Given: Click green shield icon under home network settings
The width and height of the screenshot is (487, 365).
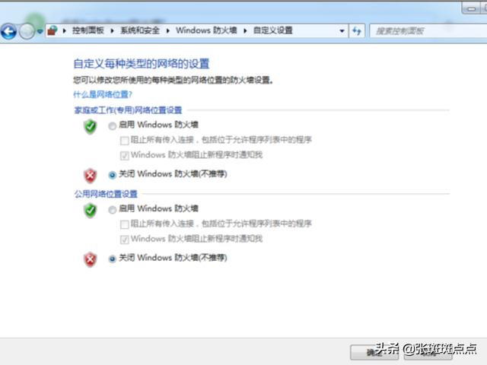Looking at the screenshot, I should click(91, 127).
